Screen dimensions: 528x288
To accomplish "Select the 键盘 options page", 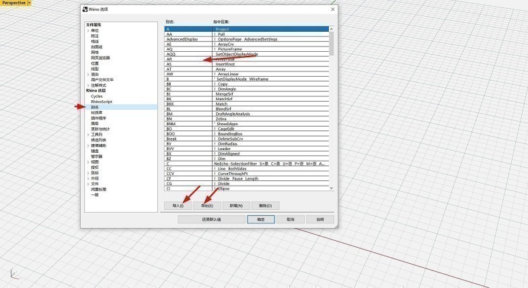I will [x=95, y=151].
